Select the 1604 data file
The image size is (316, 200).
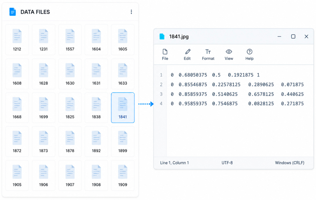tap(96, 40)
